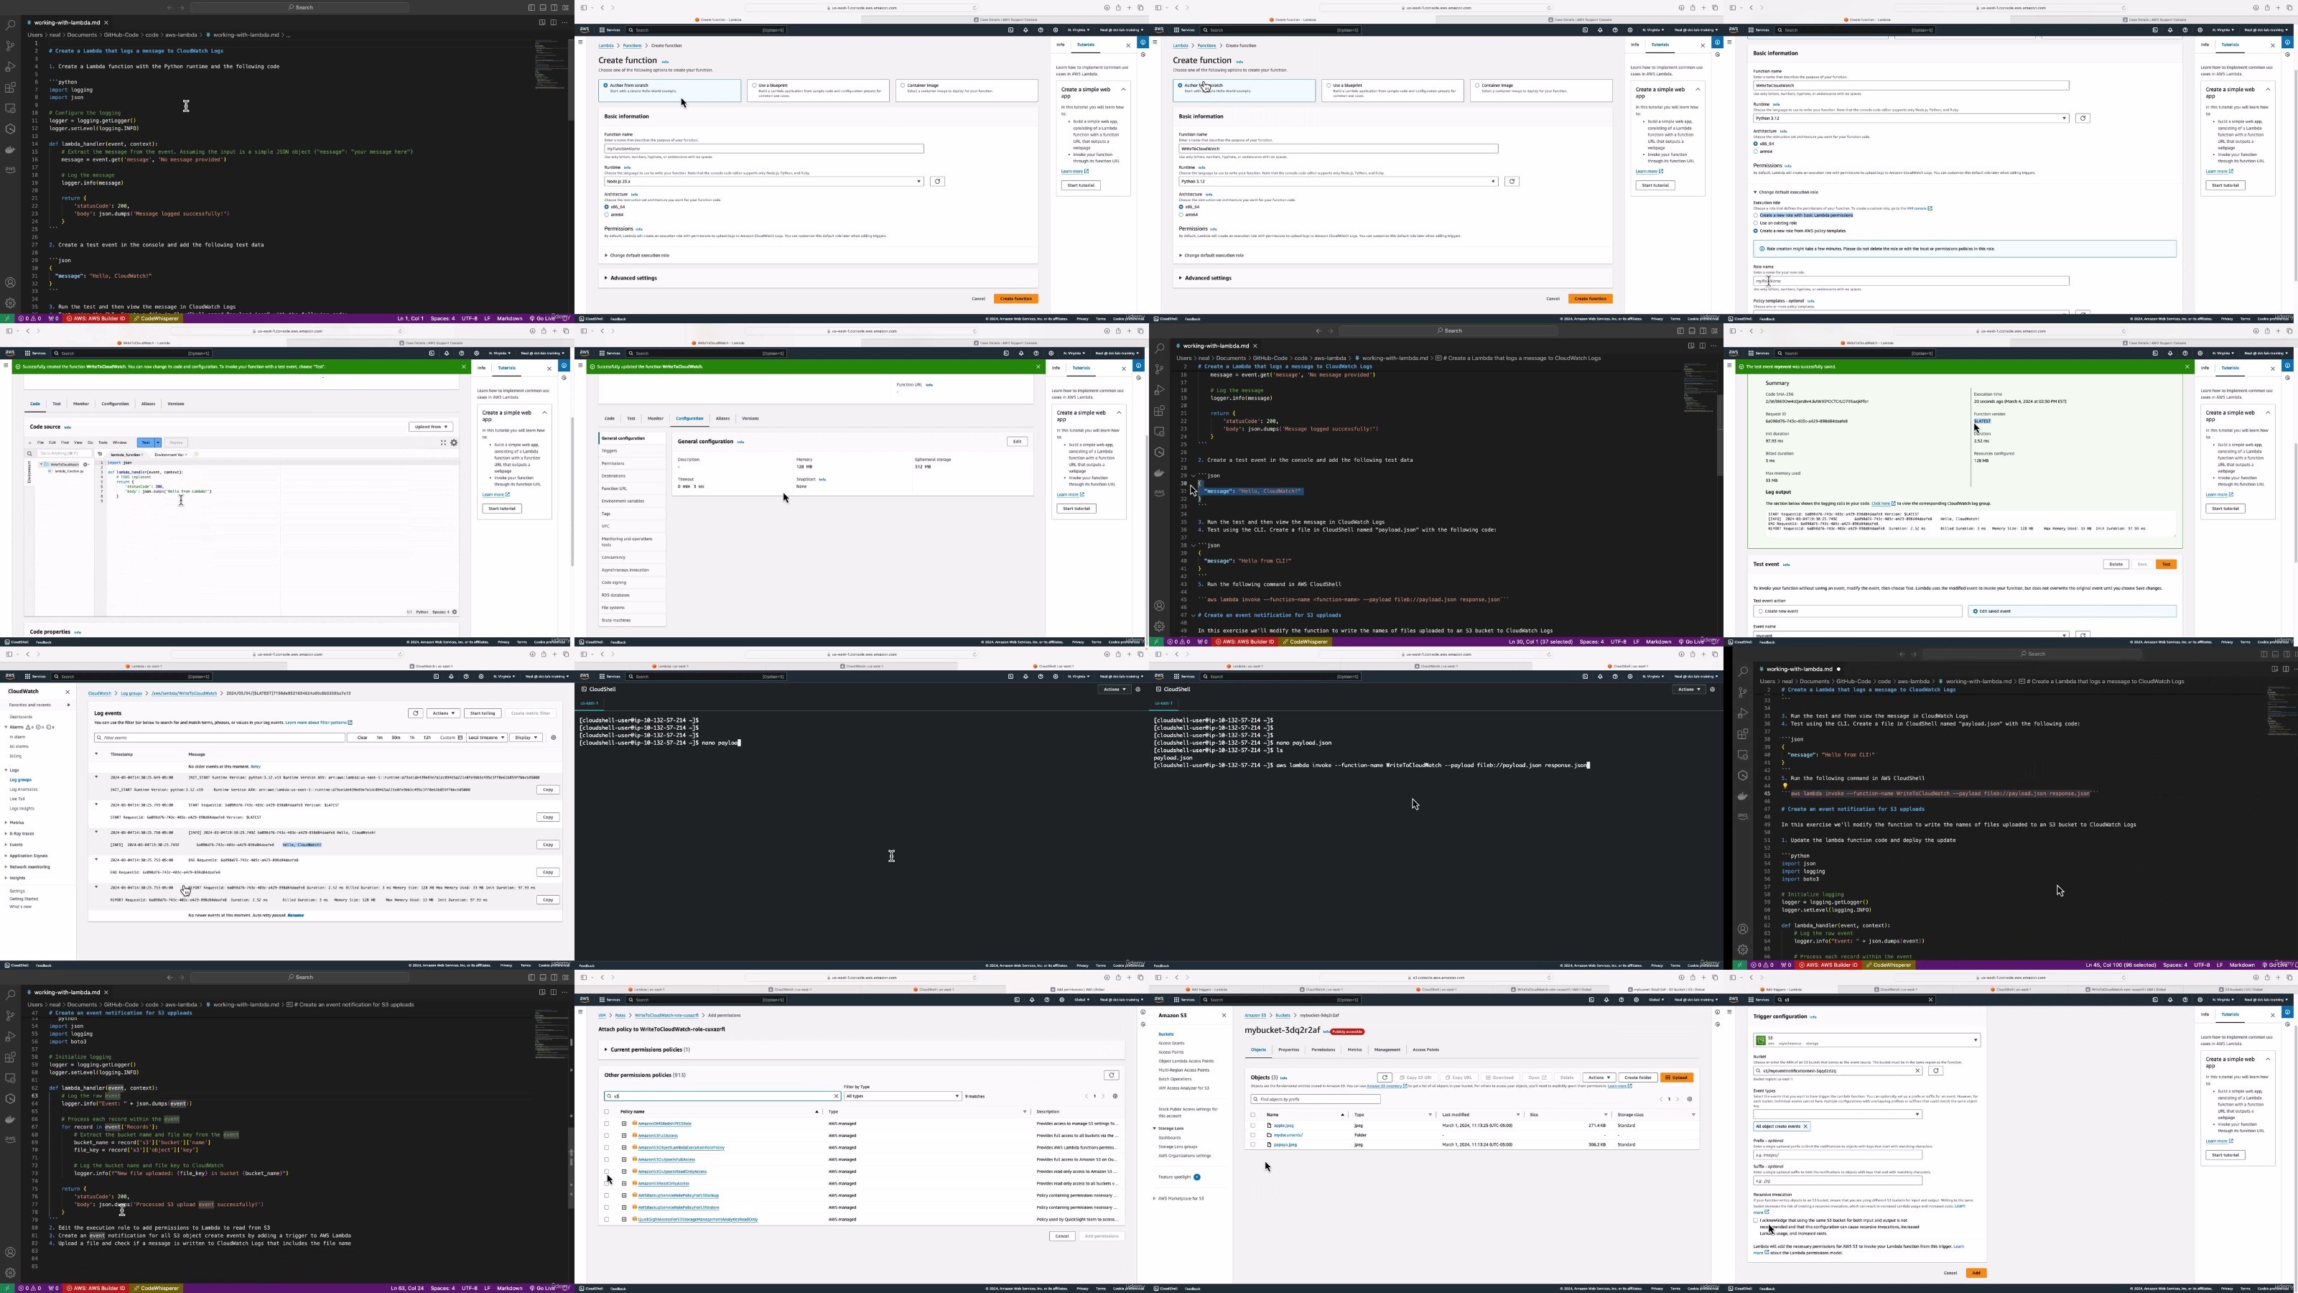Open the Event types dropdown
The width and height of the screenshot is (2298, 1293).
1837,1113
